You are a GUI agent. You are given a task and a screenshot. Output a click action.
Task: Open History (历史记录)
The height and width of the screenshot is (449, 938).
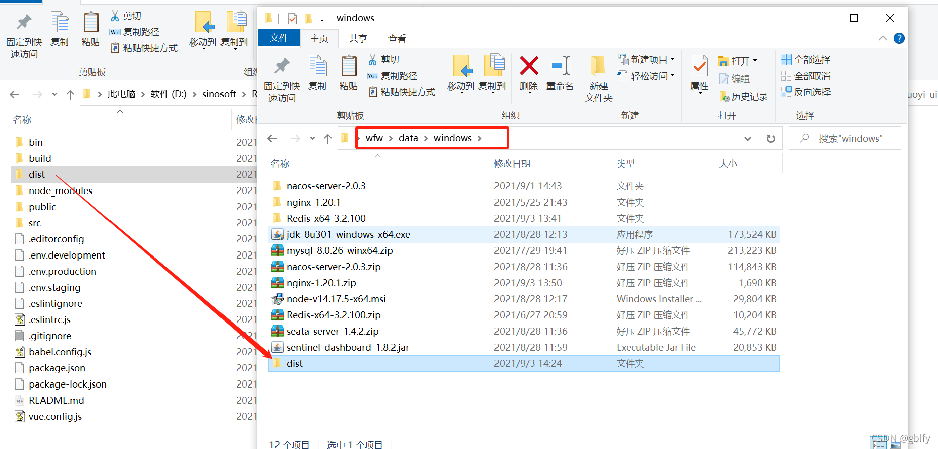point(743,96)
